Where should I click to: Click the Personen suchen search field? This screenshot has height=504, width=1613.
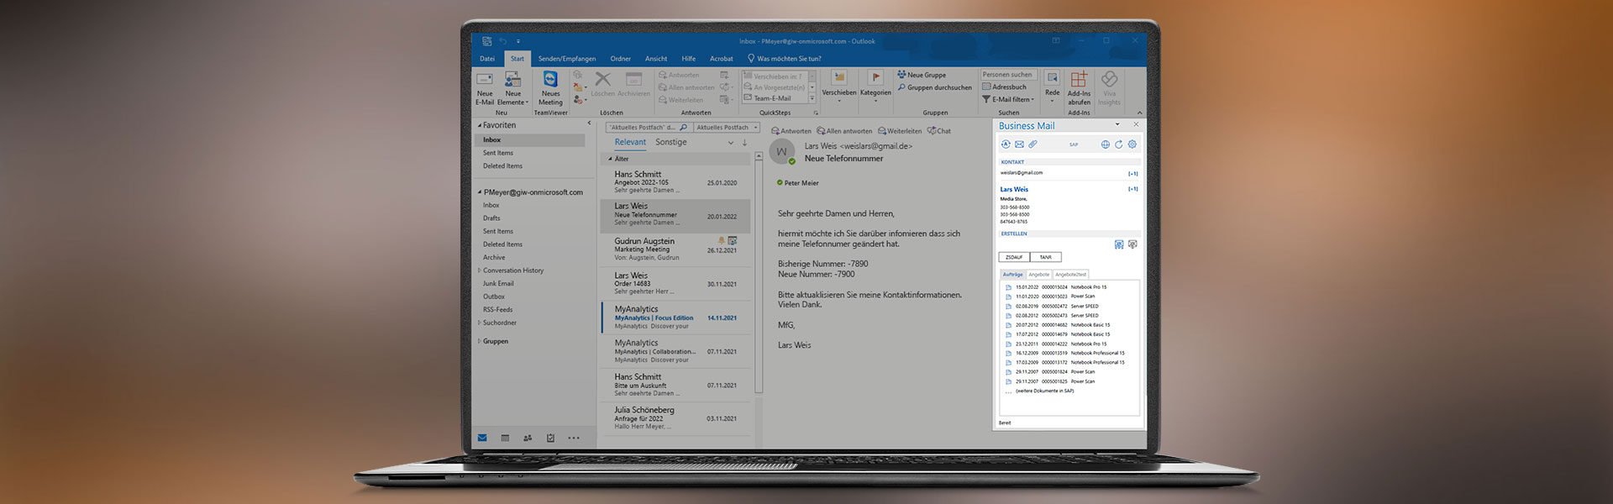click(x=1009, y=75)
